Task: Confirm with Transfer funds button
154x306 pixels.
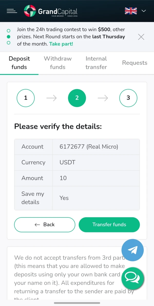Action: point(109,225)
